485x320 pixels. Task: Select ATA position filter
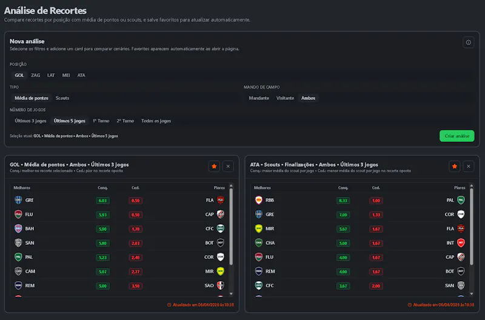tap(81, 75)
